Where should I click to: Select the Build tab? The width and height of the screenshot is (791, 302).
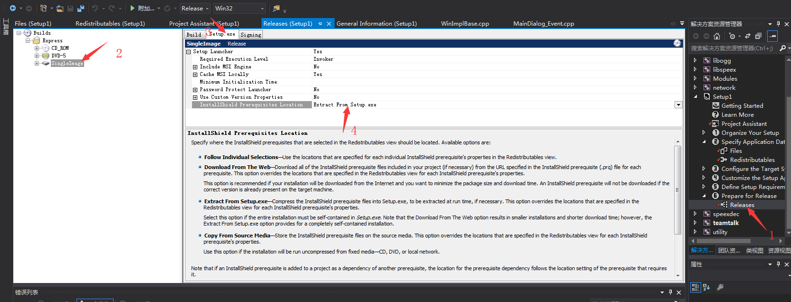(194, 35)
